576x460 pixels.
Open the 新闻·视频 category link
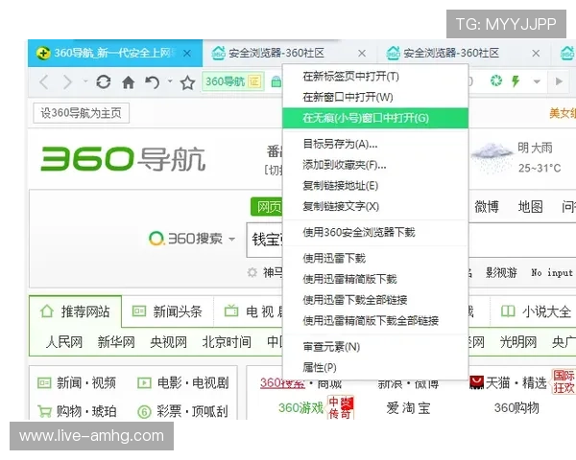click(77, 383)
